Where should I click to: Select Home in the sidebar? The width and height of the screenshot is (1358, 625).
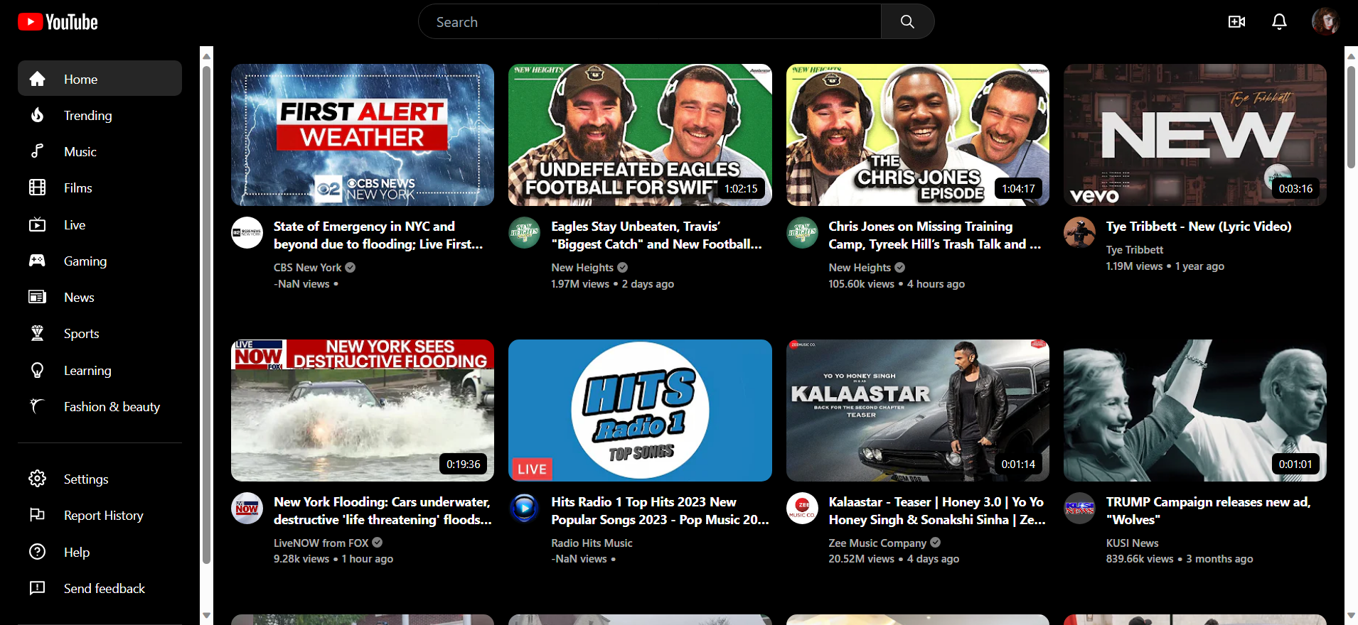coord(100,78)
